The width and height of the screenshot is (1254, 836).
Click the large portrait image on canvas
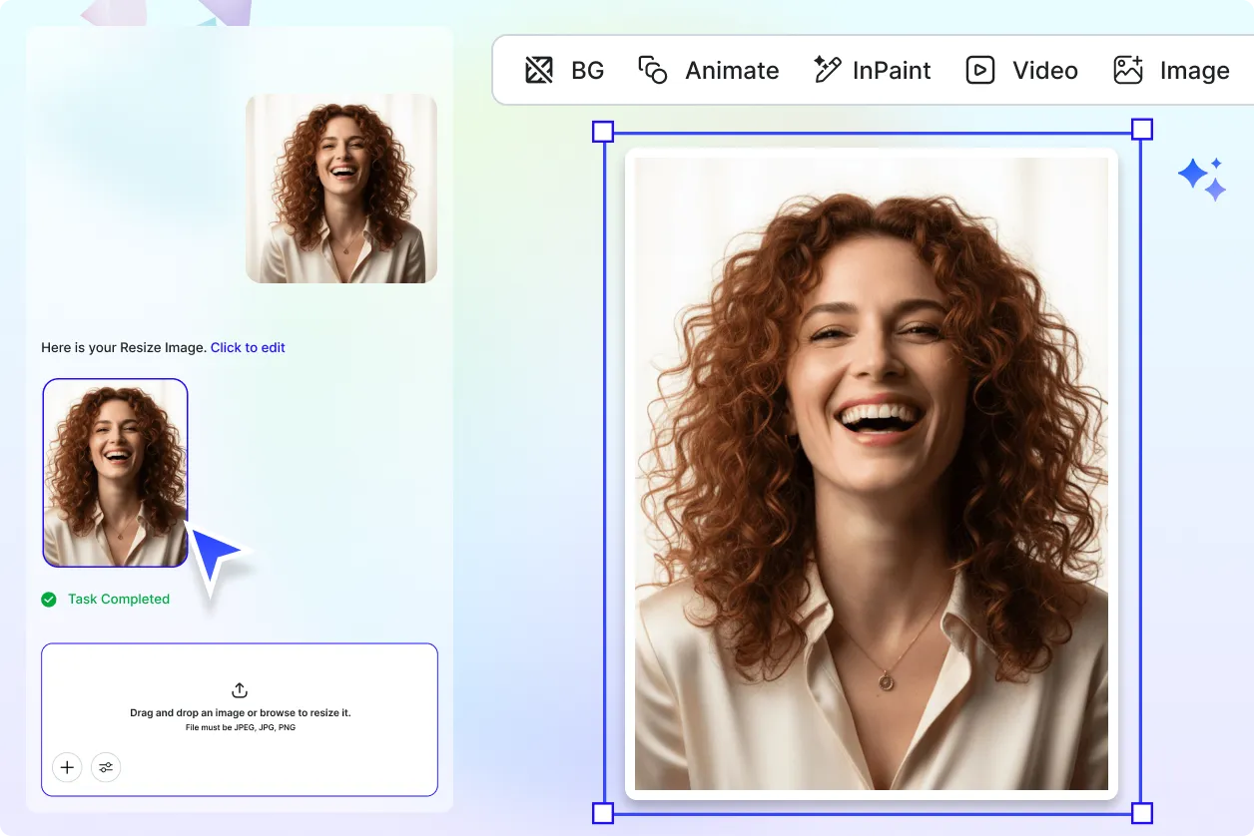tap(872, 474)
